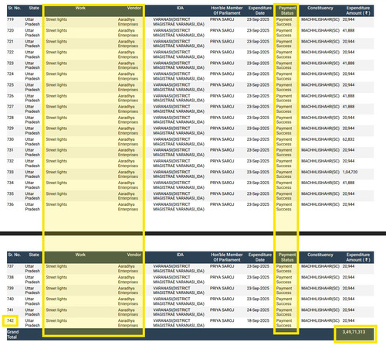
Task: Click Payment Success status in row 731
Action: point(284,152)
